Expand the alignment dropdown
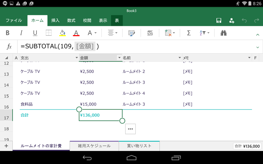Screen dimensions: 263x164 113,33
